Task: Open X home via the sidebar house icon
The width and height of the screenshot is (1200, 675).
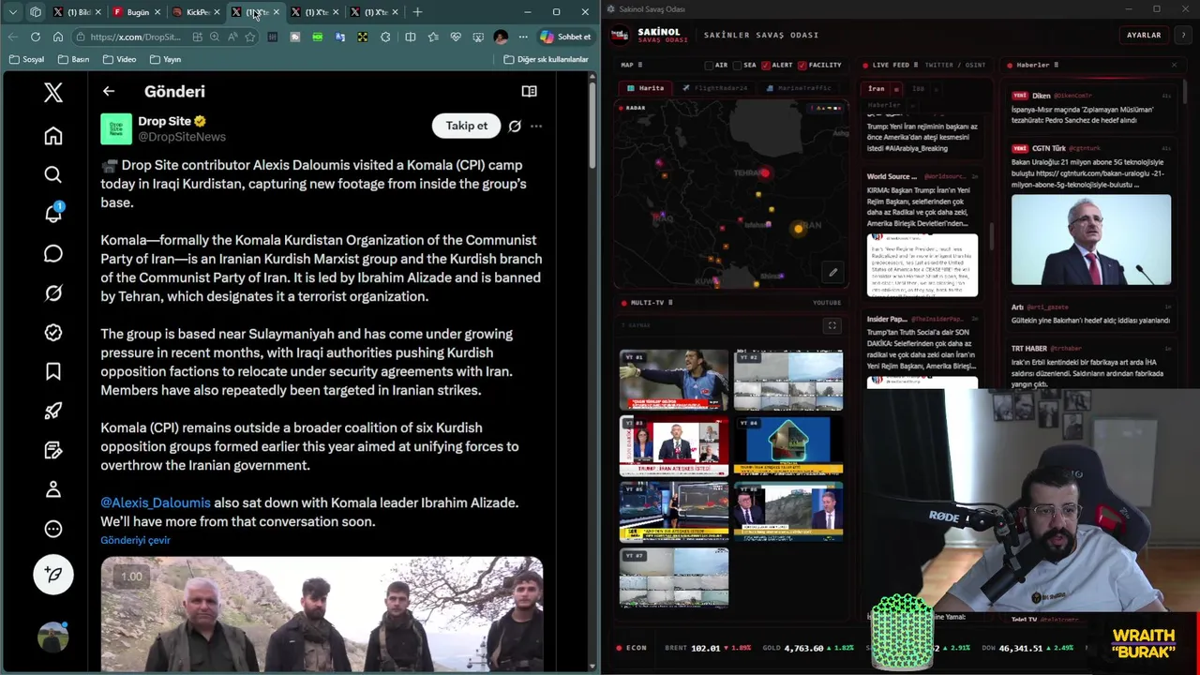Action: 53,136
